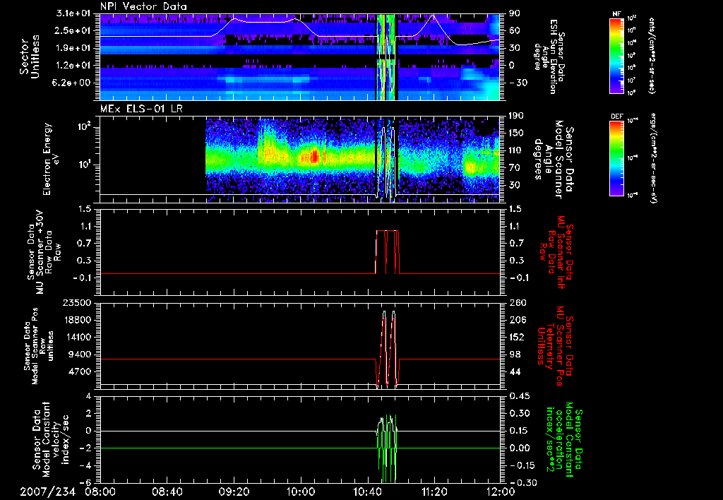
Task: Select the 18800 scanner position tick
Action: click(x=76, y=320)
